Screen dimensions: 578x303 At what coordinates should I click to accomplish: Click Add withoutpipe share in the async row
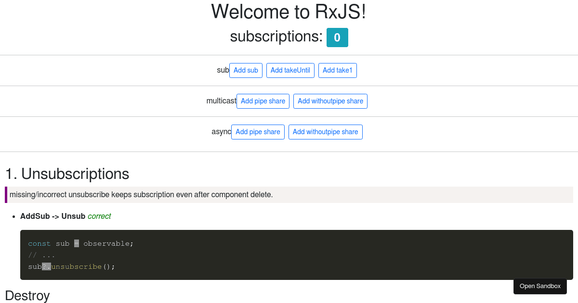coord(325,132)
